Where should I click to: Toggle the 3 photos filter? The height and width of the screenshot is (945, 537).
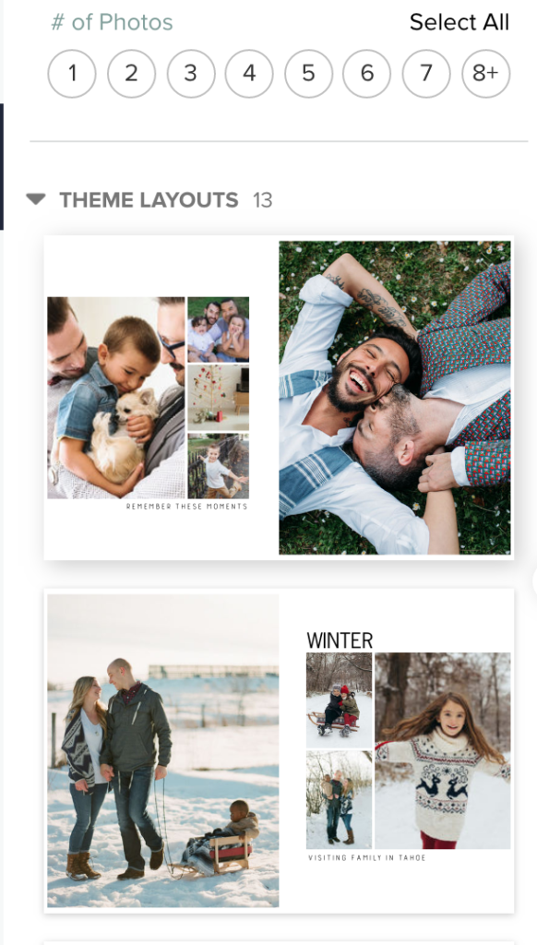click(x=190, y=74)
